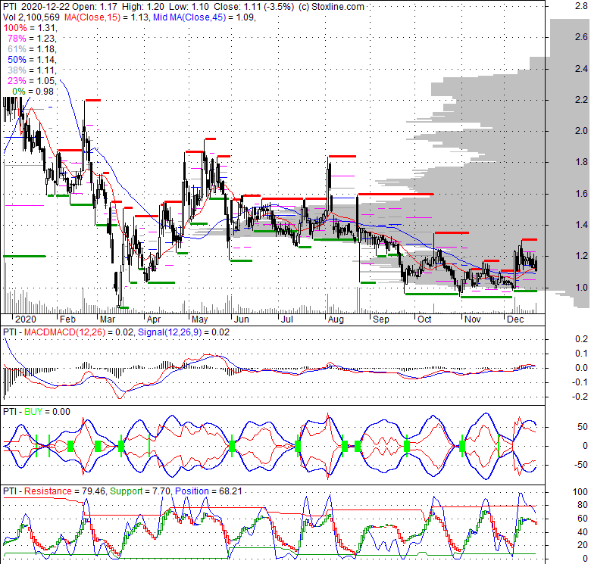Click the 'Dec' month label
Image resolution: width=591 pixels, height=564 pixels.
[515, 319]
